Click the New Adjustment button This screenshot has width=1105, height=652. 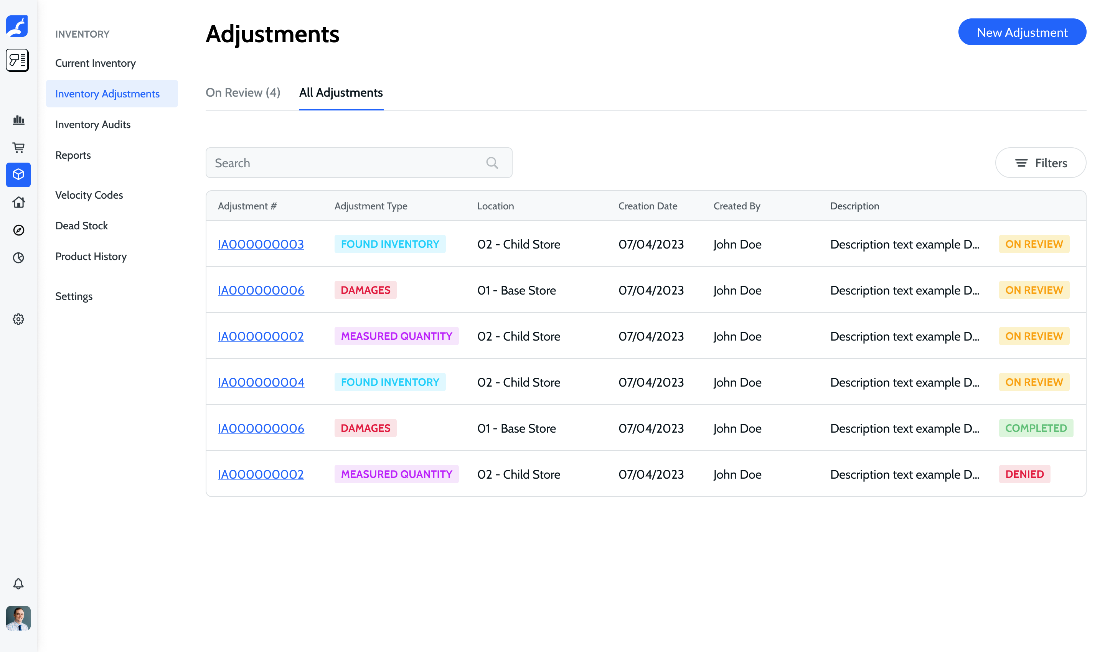[x=1021, y=33]
